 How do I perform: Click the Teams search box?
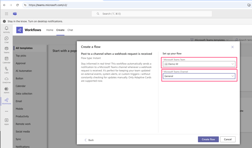tap(152, 14)
